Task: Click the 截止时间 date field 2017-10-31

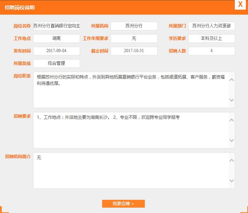Action: (x=134, y=51)
